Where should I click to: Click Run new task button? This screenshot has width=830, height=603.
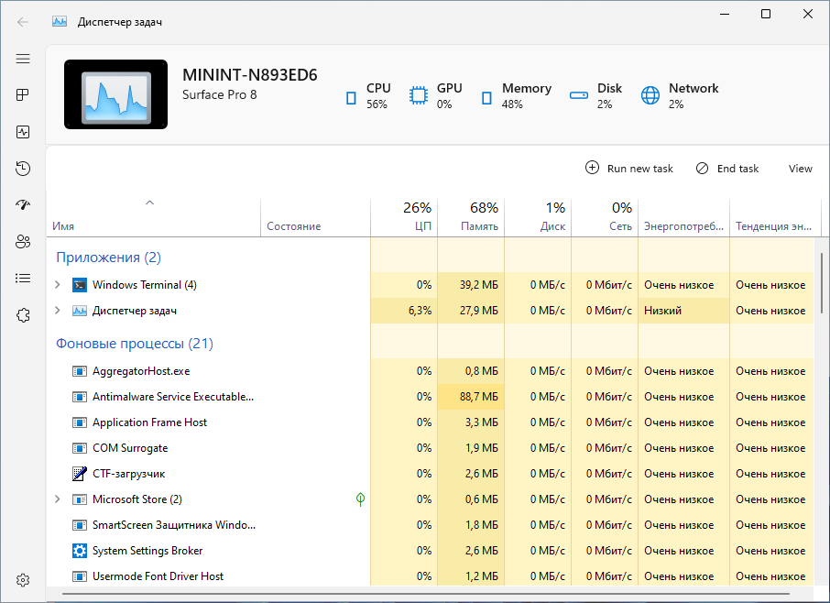pos(628,169)
